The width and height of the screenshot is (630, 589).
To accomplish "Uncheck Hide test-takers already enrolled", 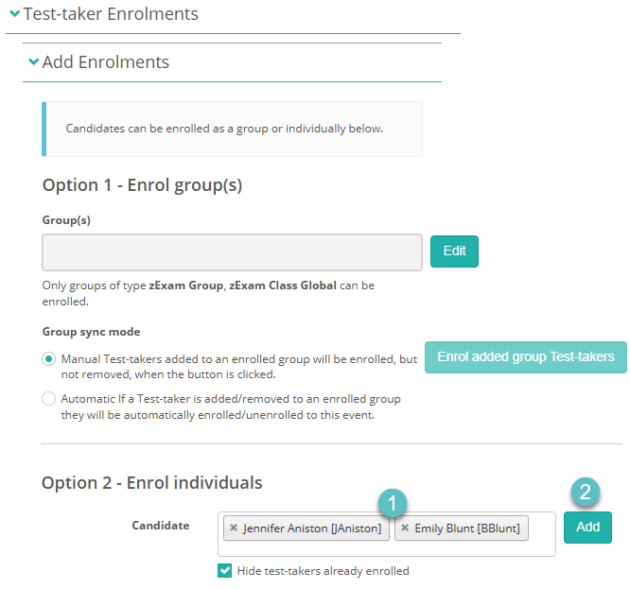I will [x=225, y=570].
